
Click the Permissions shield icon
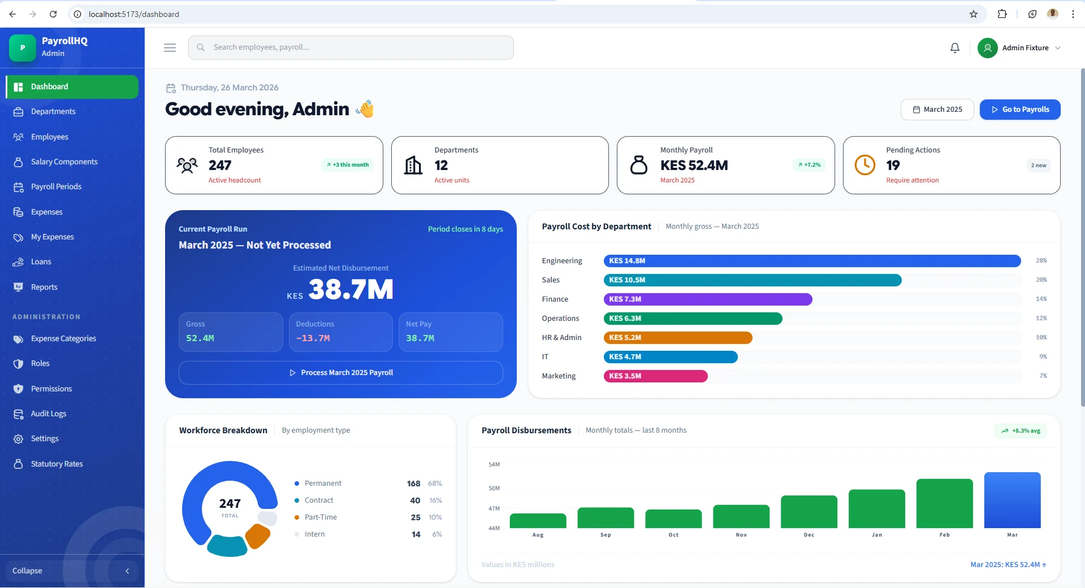tap(18, 389)
